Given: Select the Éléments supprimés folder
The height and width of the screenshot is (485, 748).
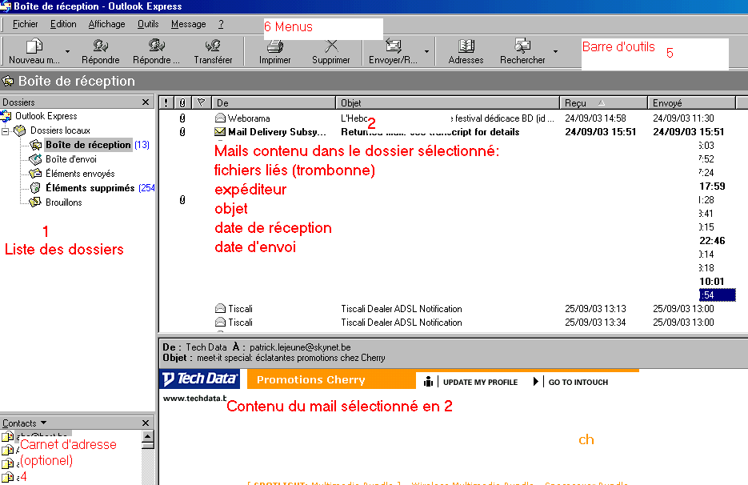Looking at the screenshot, I should [x=90, y=187].
